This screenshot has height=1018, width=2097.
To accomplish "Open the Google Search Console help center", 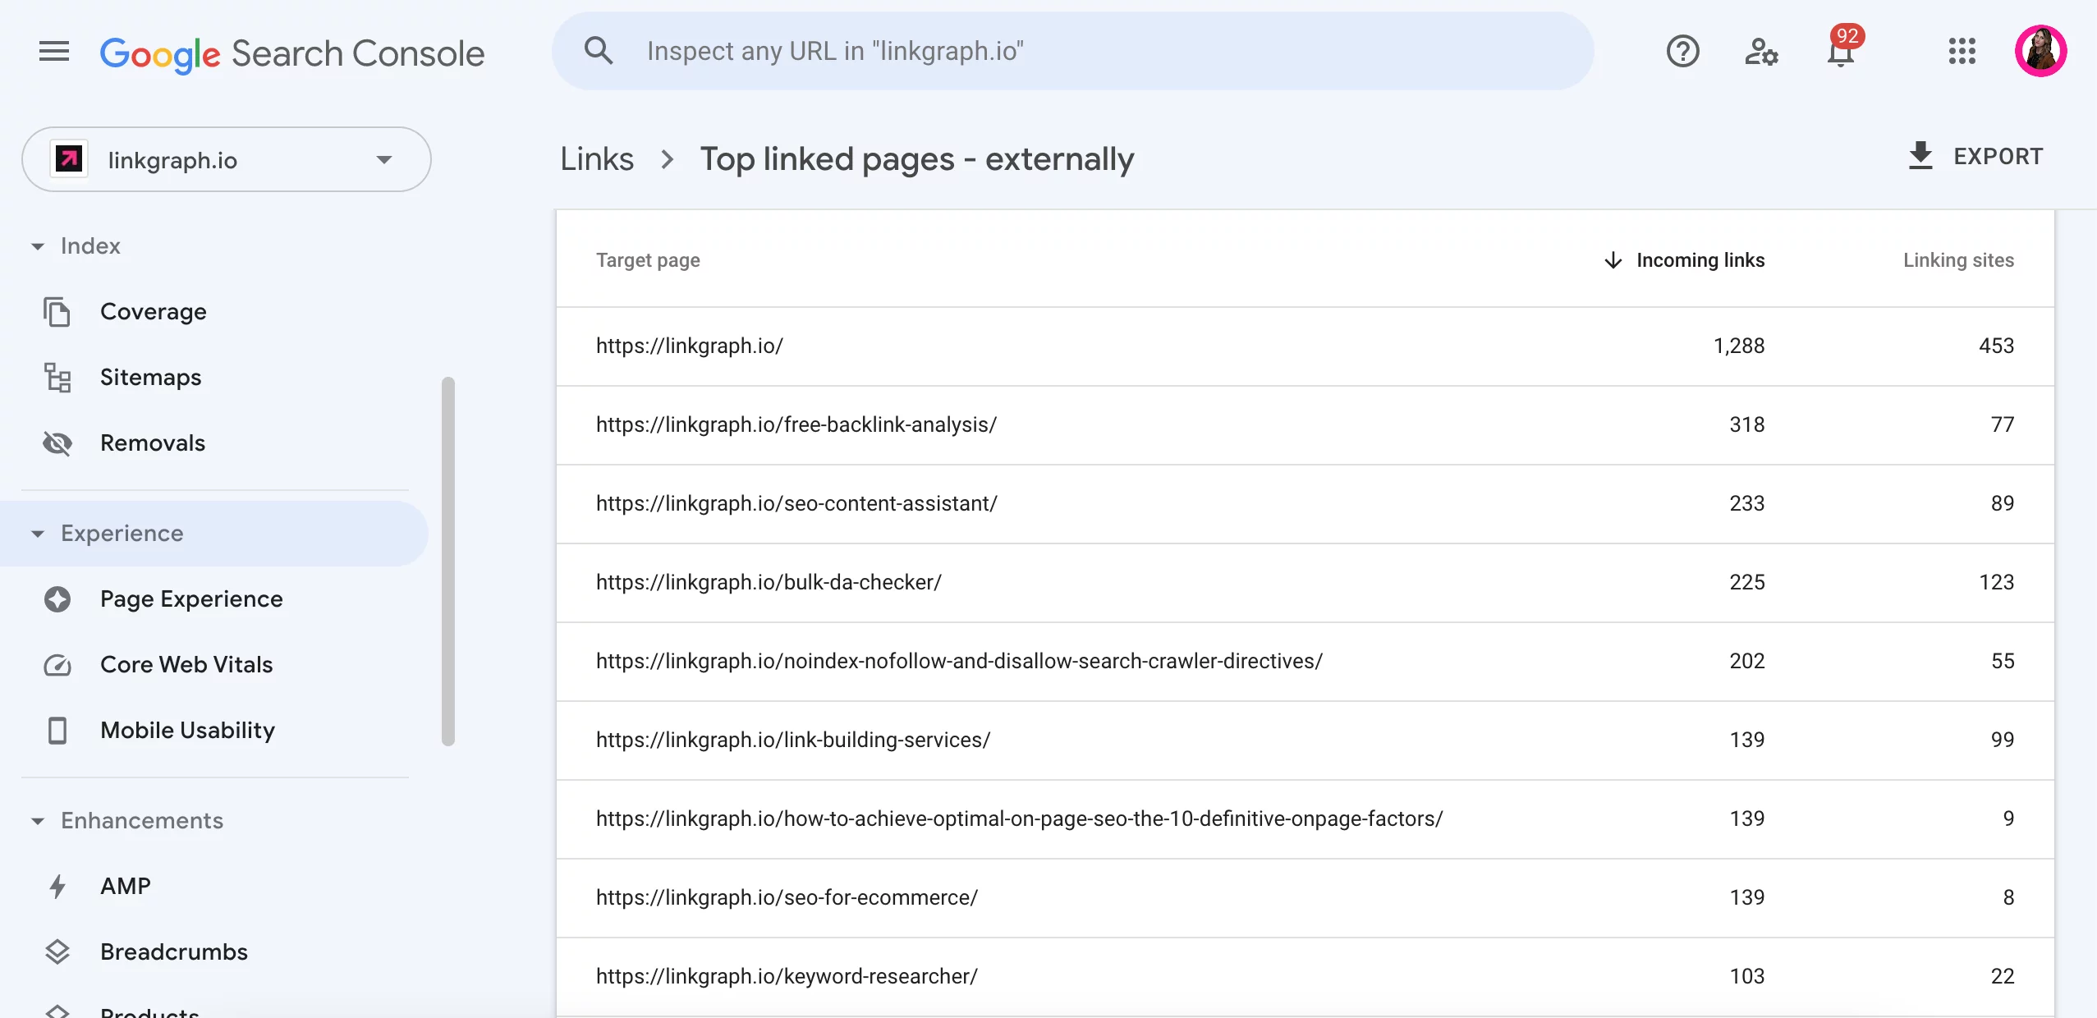I will [x=1682, y=51].
